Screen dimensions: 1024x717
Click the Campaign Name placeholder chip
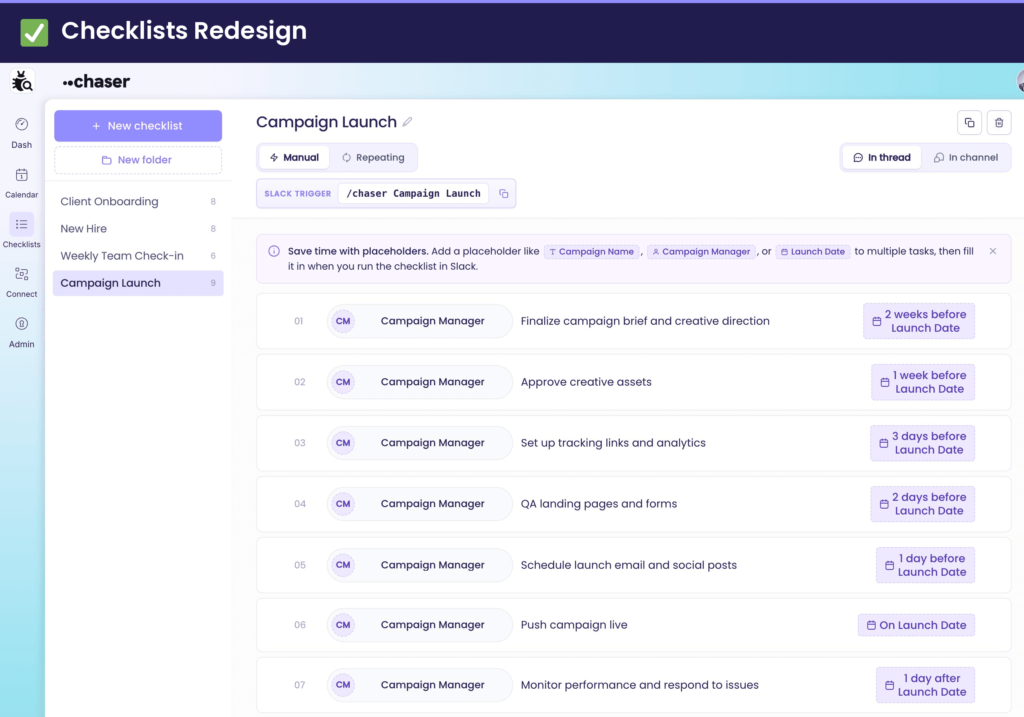coord(592,251)
